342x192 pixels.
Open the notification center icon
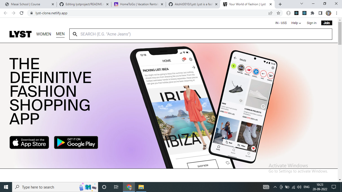click(333, 187)
